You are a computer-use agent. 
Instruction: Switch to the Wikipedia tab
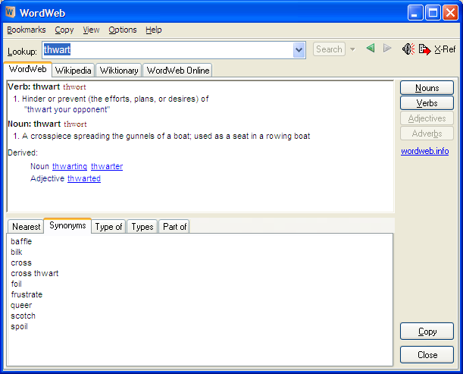tap(74, 71)
